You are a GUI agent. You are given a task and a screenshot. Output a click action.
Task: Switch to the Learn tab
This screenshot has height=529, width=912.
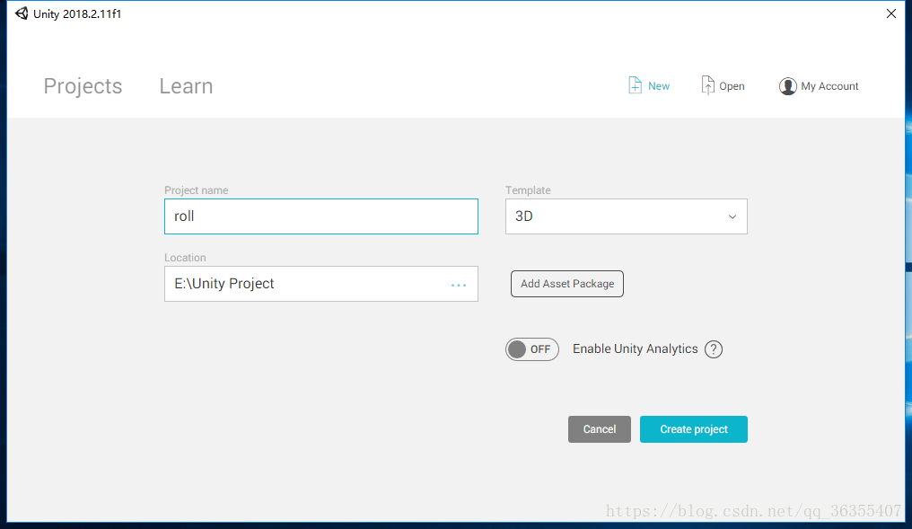click(186, 86)
